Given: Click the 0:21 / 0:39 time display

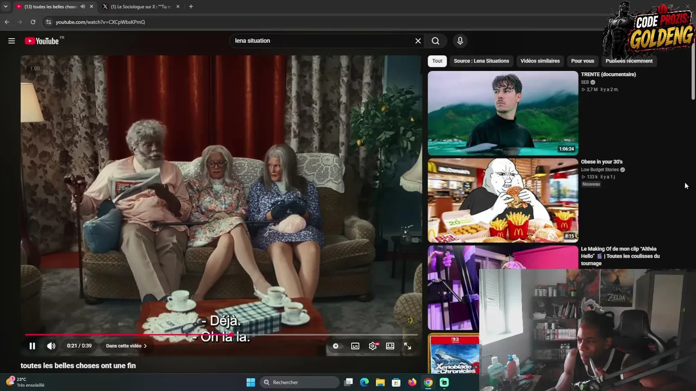Looking at the screenshot, I should click(x=79, y=346).
